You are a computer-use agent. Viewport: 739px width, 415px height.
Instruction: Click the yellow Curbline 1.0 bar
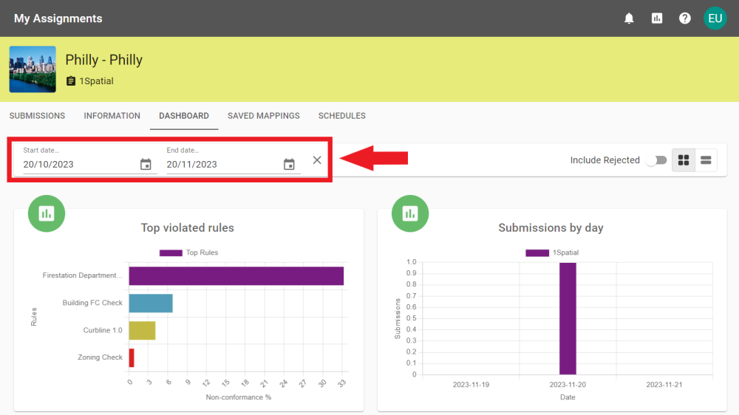click(142, 331)
